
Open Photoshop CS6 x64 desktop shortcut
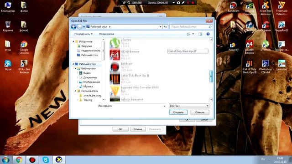266,67
